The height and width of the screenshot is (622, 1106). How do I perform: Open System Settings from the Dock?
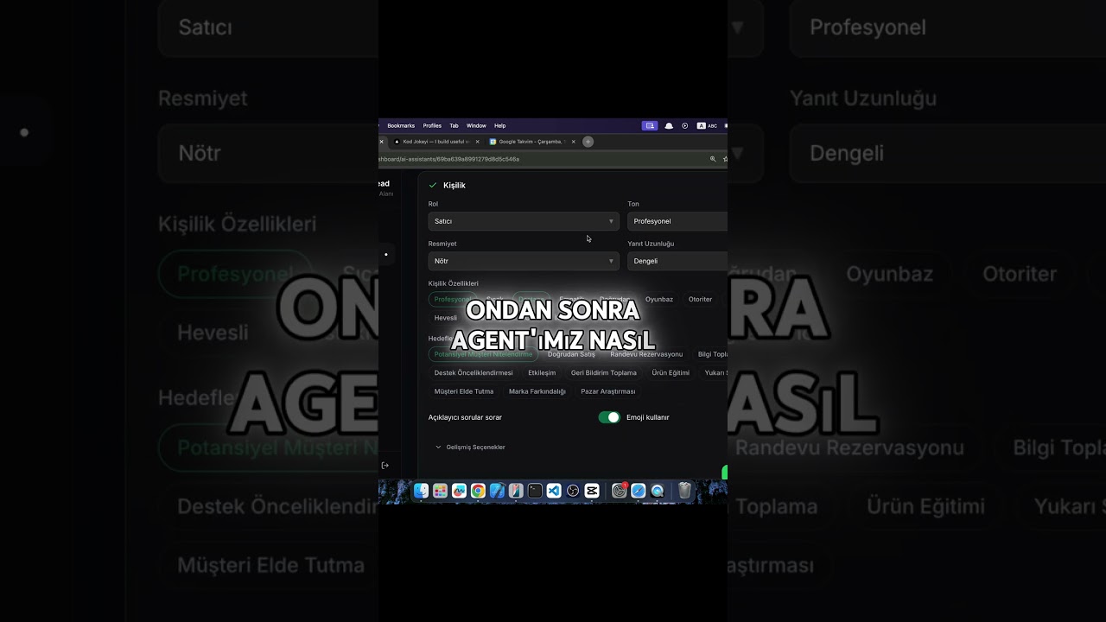coord(619,491)
